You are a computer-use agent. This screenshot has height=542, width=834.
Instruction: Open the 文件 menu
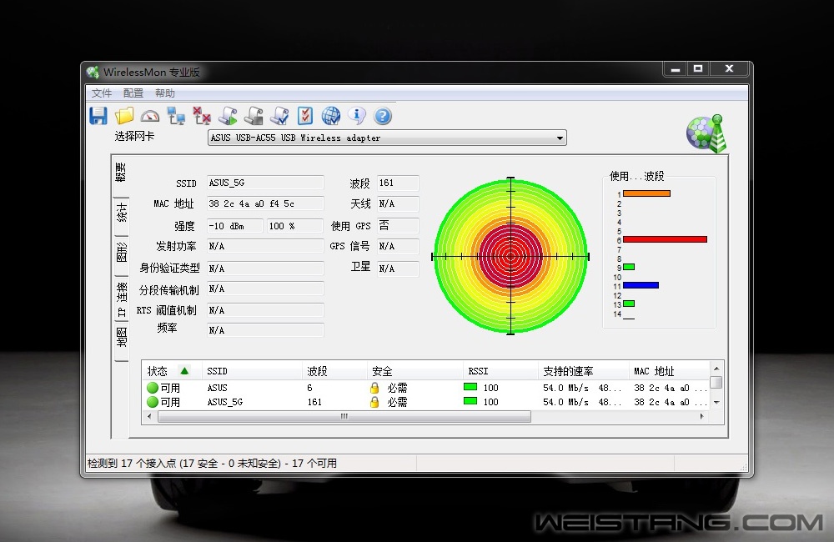tap(102, 93)
